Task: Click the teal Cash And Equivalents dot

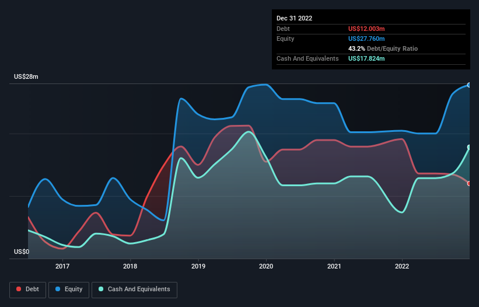Action: 101,289
